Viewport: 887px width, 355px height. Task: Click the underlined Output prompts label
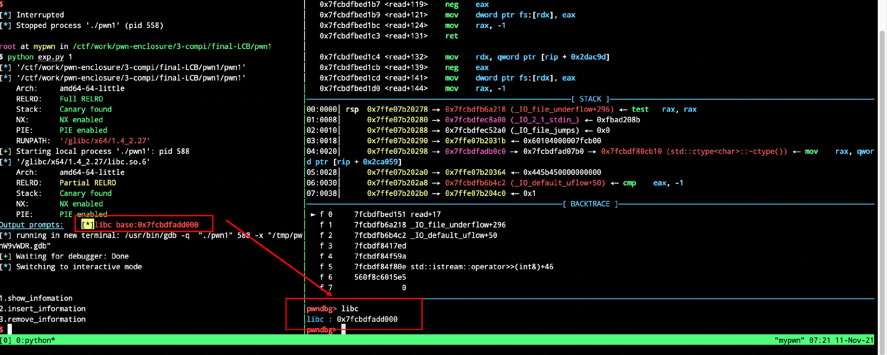click(x=32, y=225)
